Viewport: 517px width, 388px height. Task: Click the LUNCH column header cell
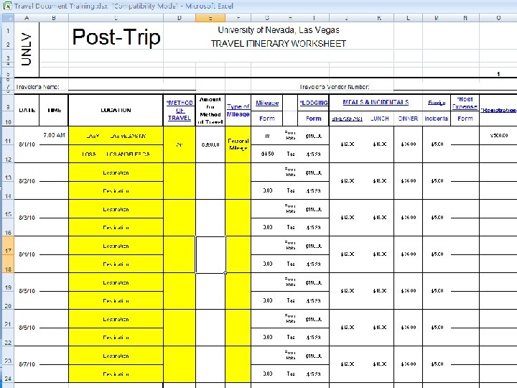pos(380,119)
